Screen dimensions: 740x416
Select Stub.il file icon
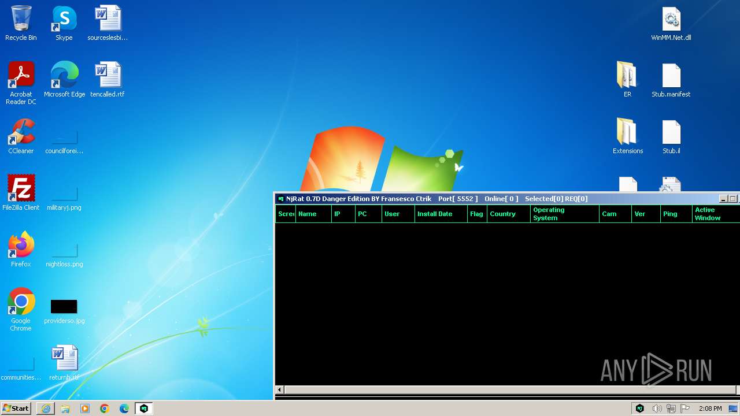[x=671, y=136]
